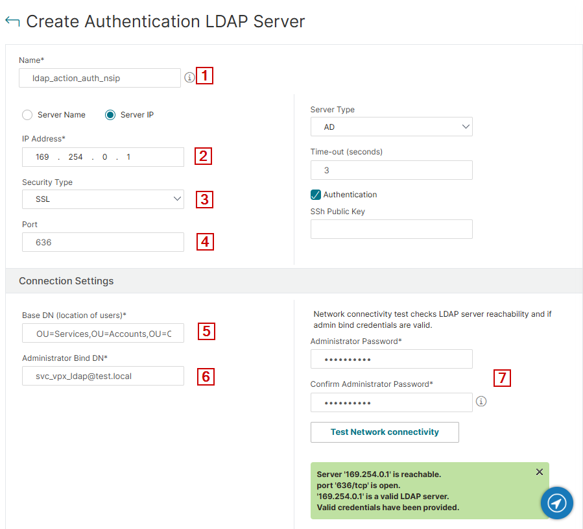Click the Base DN input field

pos(103,333)
